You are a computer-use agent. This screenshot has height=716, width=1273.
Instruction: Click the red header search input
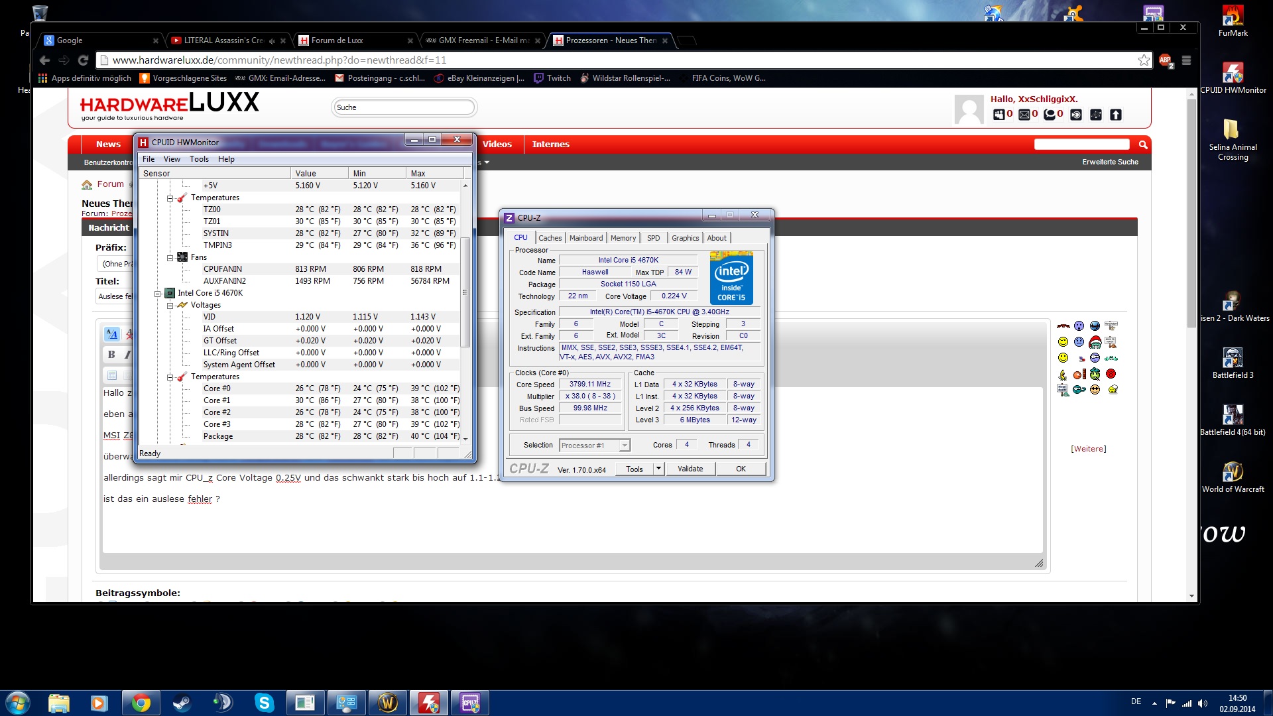(1081, 145)
